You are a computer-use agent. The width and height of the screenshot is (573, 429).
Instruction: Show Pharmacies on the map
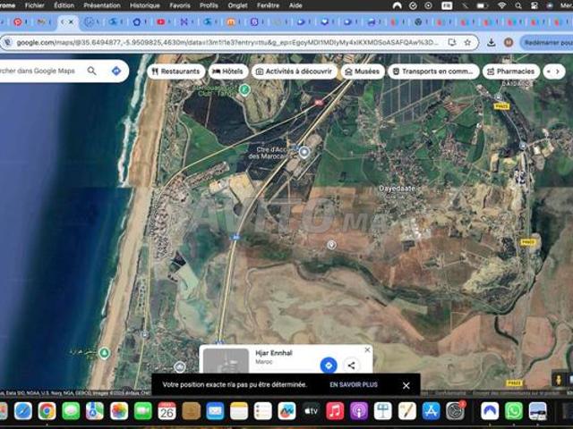[x=511, y=71]
